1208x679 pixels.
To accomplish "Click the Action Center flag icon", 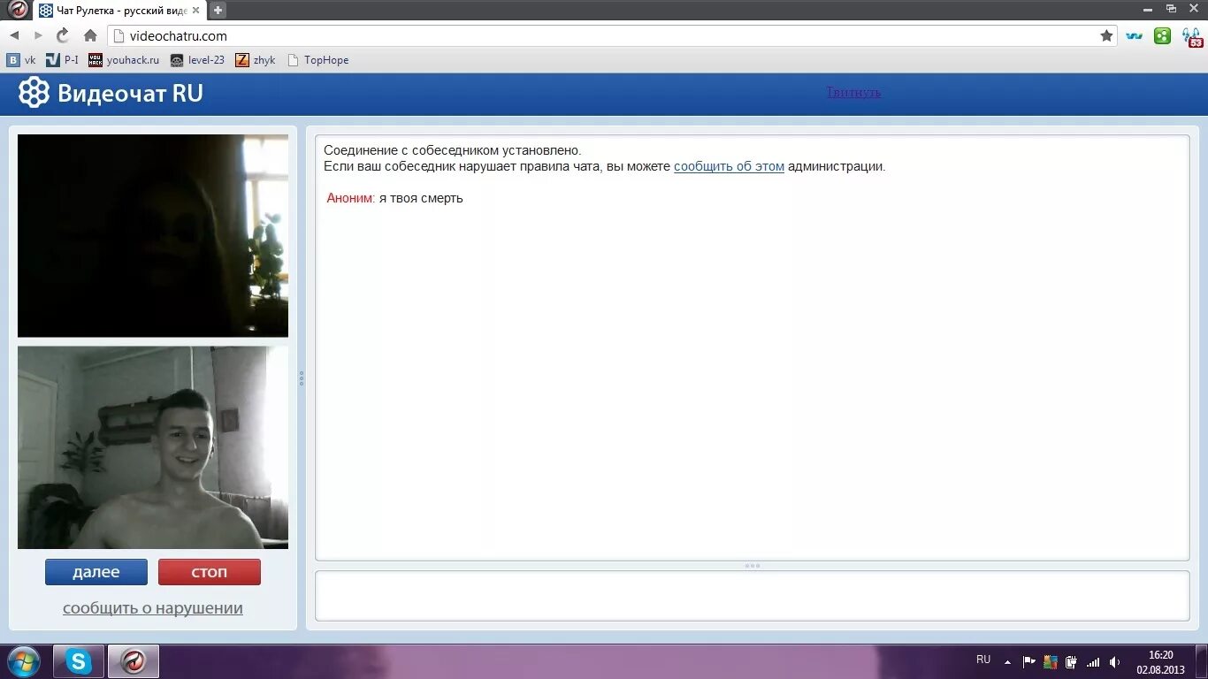I will (x=1029, y=661).
